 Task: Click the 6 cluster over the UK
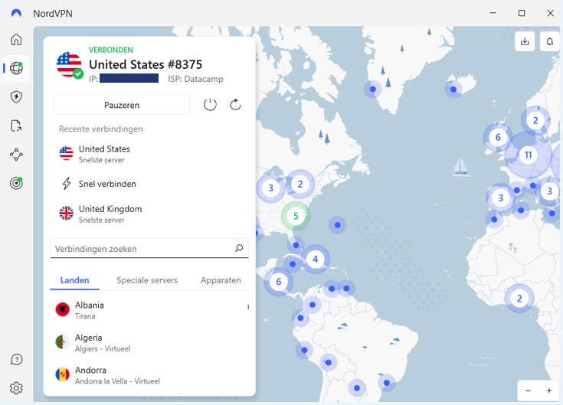(498, 137)
